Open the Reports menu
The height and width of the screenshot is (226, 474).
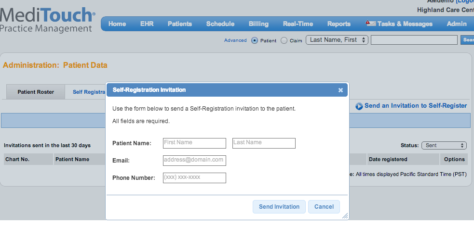[x=339, y=24]
